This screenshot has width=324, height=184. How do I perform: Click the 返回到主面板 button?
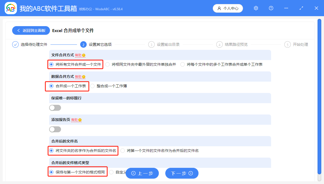(31, 30)
